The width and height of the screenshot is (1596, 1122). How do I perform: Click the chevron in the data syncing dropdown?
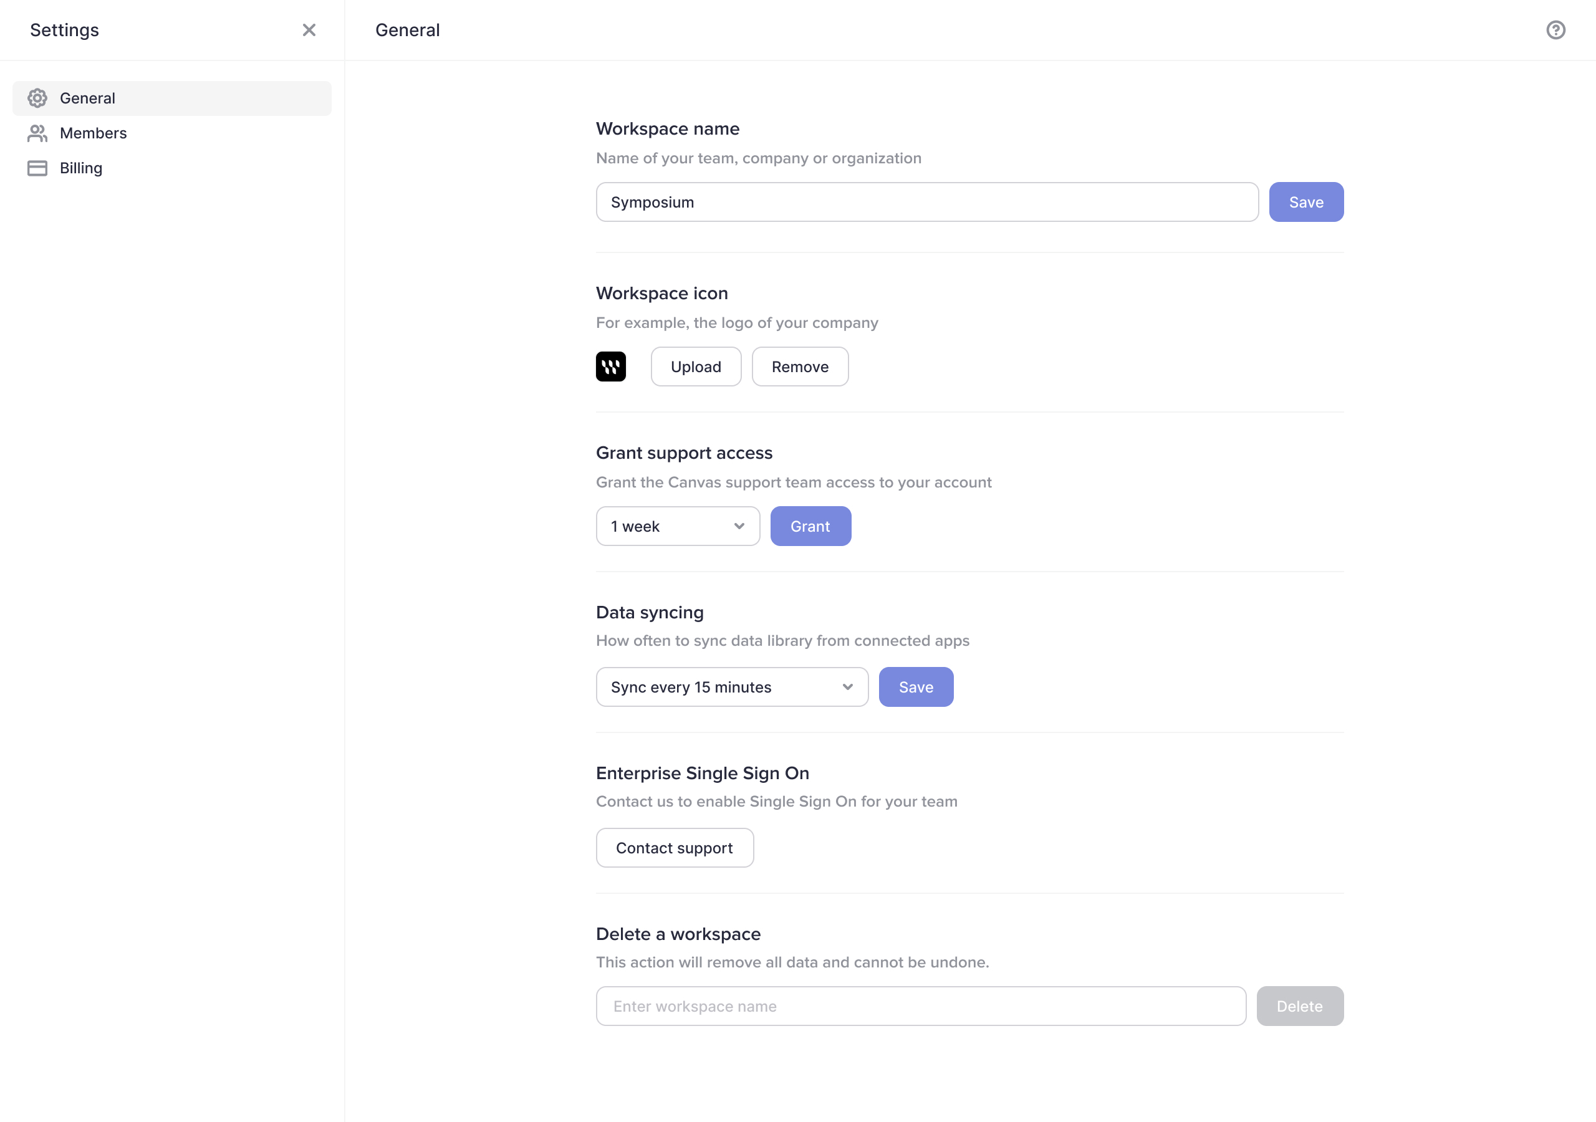click(847, 687)
